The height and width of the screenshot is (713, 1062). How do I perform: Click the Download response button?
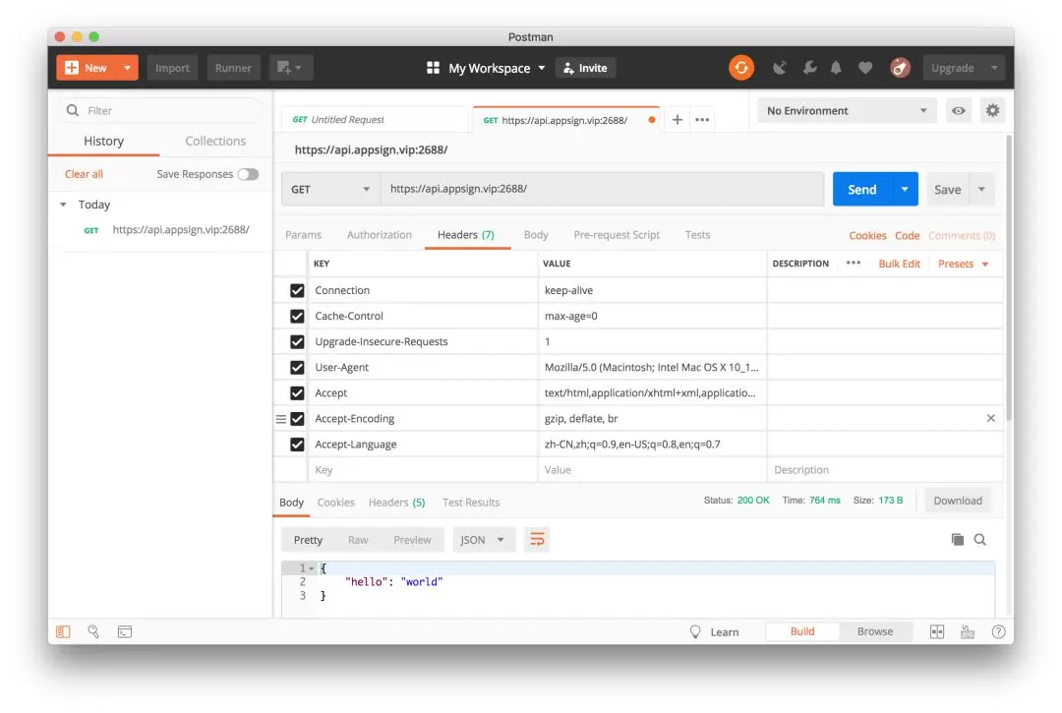click(958, 501)
